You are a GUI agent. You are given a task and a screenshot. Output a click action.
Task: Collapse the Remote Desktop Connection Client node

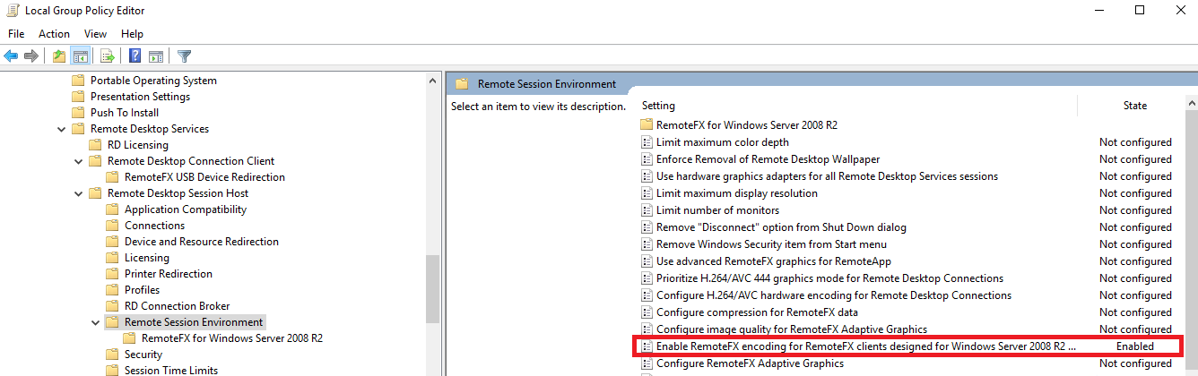(x=78, y=161)
